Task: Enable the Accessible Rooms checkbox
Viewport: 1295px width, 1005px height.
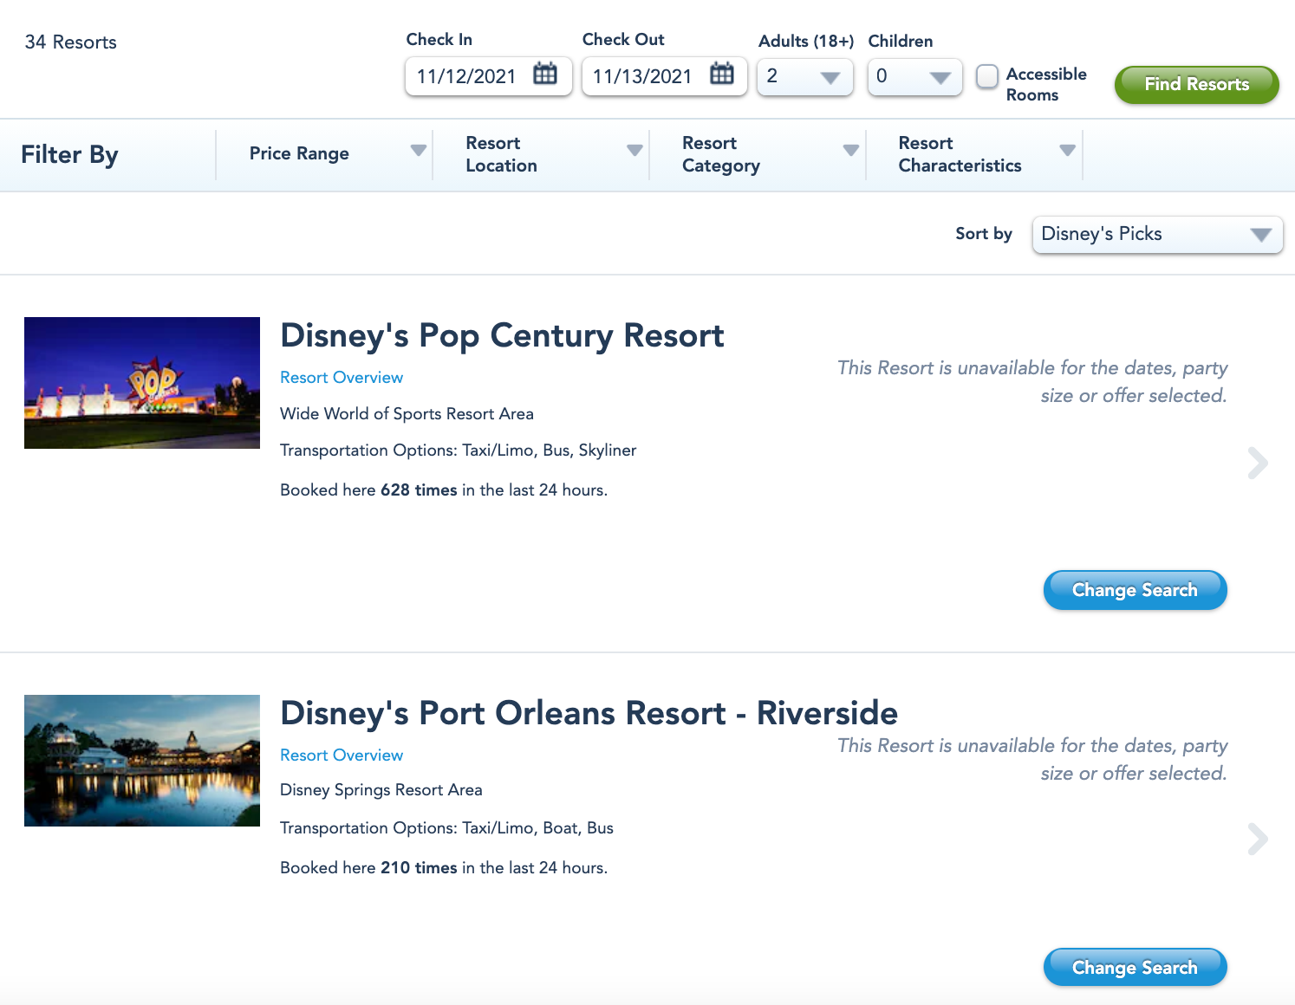Action: [987, 76]
